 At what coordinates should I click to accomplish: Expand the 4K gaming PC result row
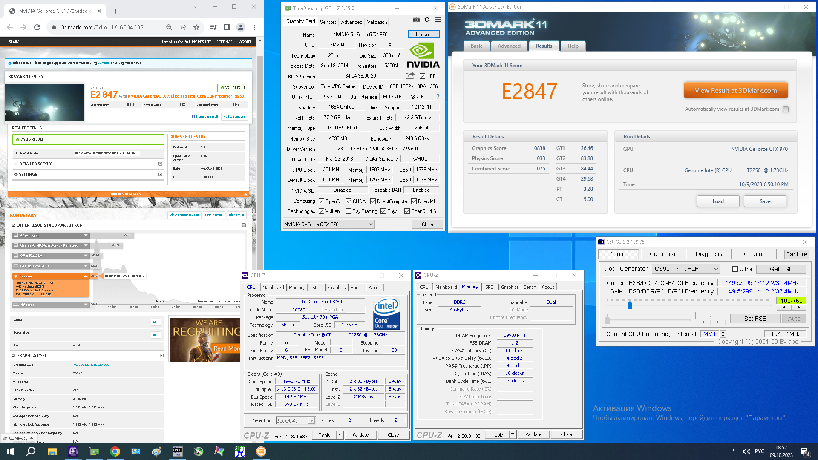pyautogui.click(x=86, y=236)
